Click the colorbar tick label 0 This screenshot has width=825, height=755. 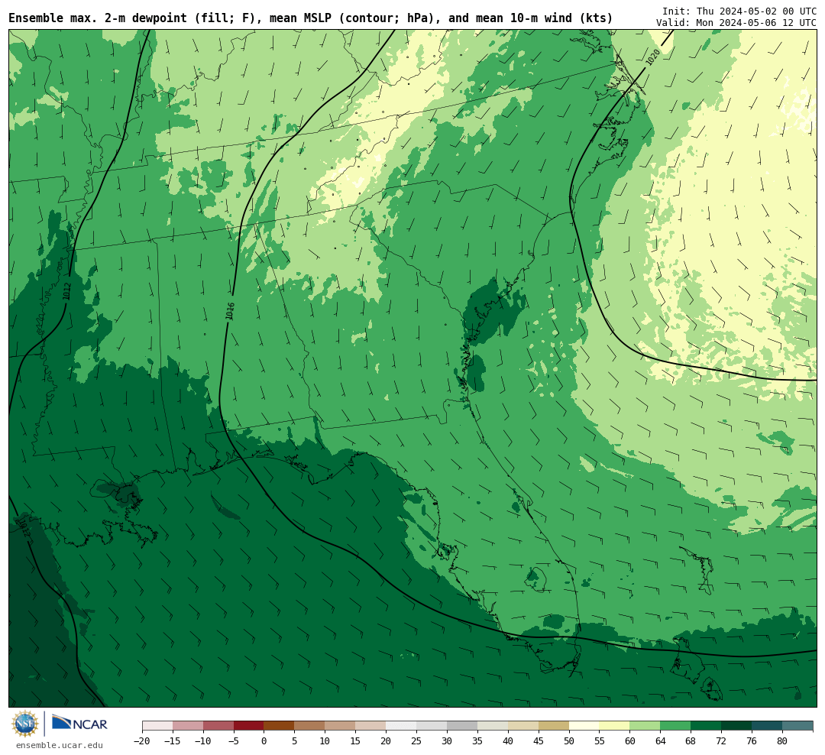tap(264, 740)
